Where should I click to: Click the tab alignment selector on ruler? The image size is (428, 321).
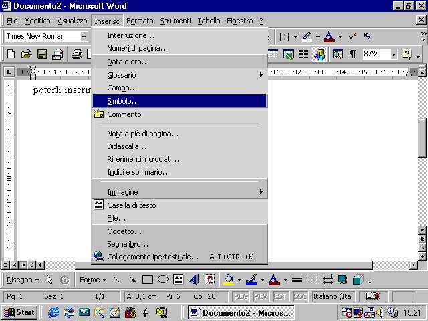[9, 72]
